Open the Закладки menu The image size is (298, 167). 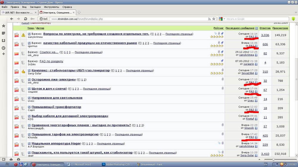pyautogui.click(x=35, y=7)
